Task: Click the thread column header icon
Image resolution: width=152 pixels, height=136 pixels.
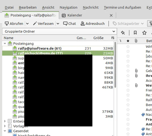Action: pos(121,41)
